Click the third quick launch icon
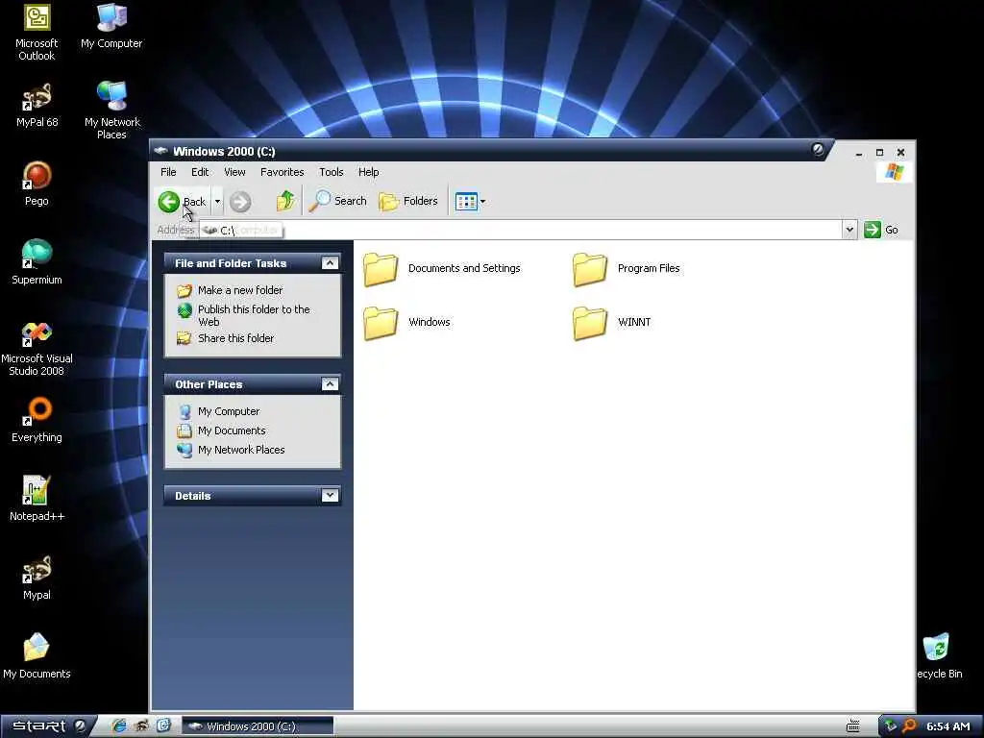Screen dimensions: 984x738 (163, 726)
